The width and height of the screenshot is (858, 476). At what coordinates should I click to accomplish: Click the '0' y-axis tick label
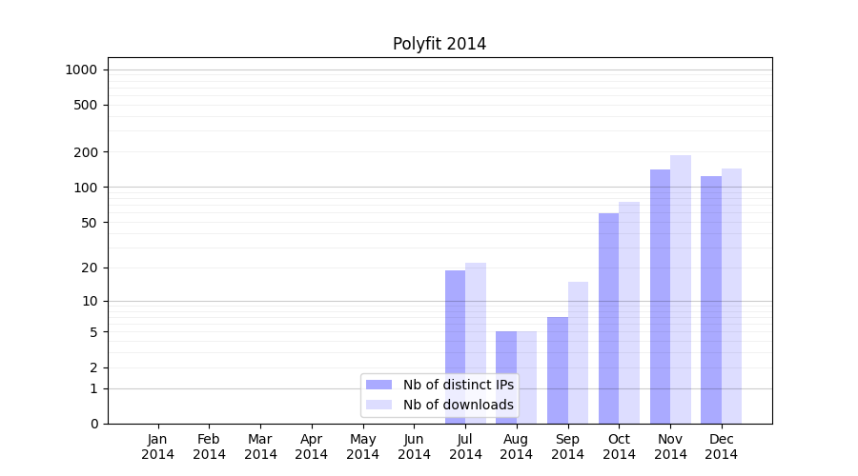(94, 424)
